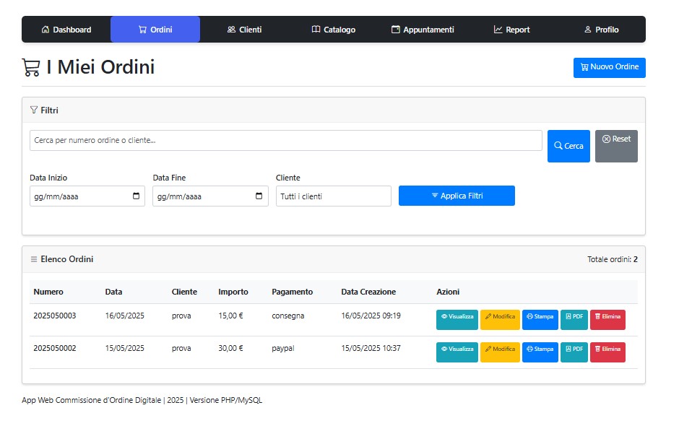Viewport: 679px width, 426px height.
Task: Export order 2025050003 as PDF
Action: (x=574, y=317)
